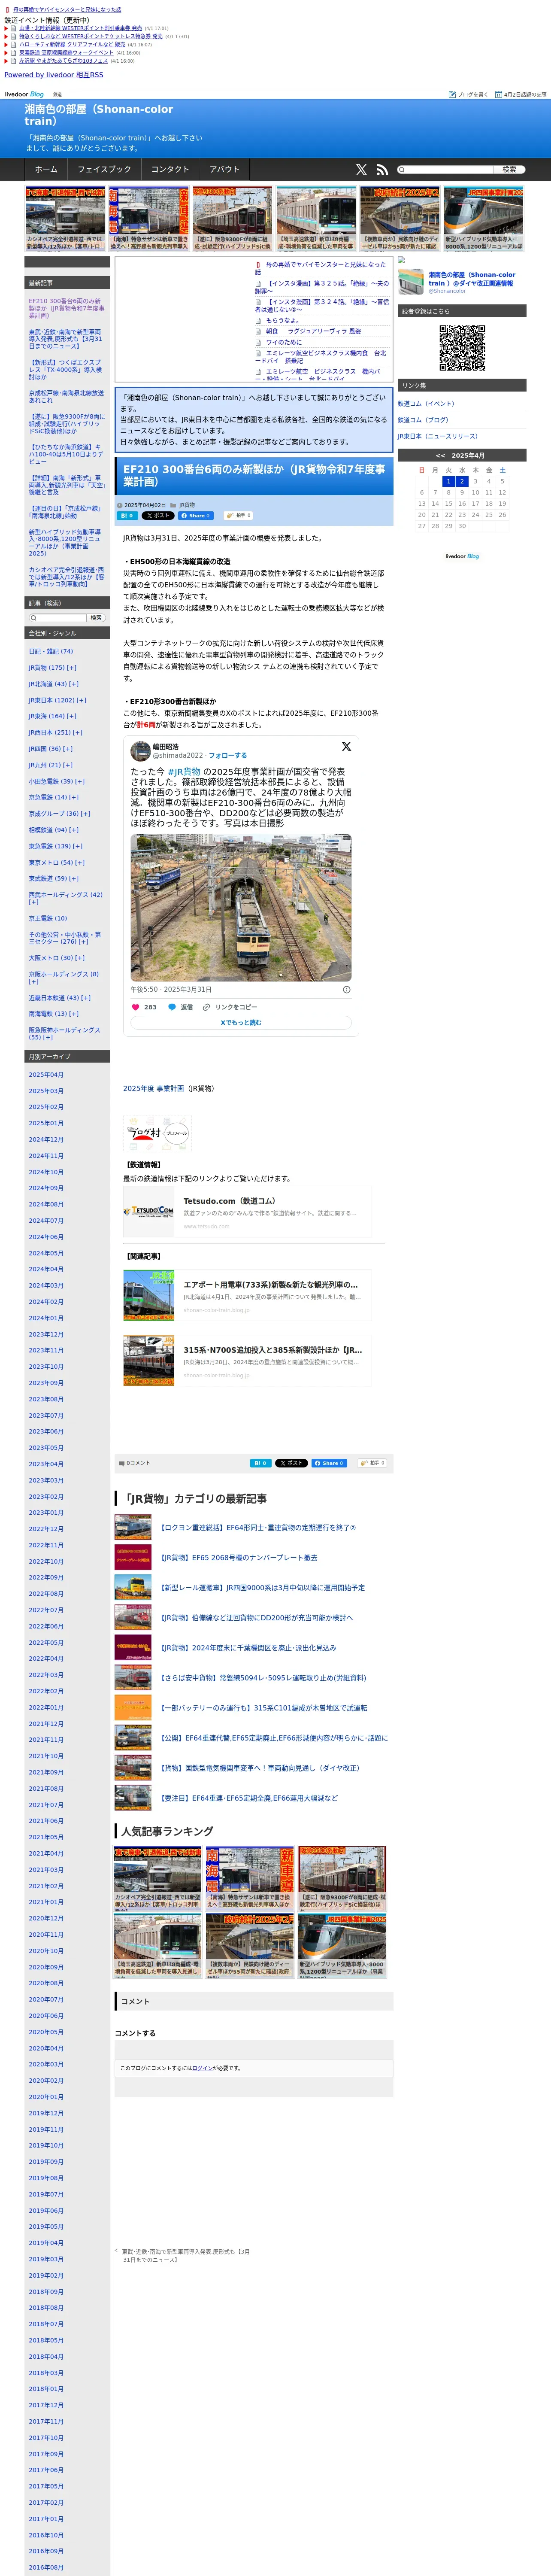Open the コンタクト navigation tab
This screenshot has height=2576, width=551.
(170, 170)
